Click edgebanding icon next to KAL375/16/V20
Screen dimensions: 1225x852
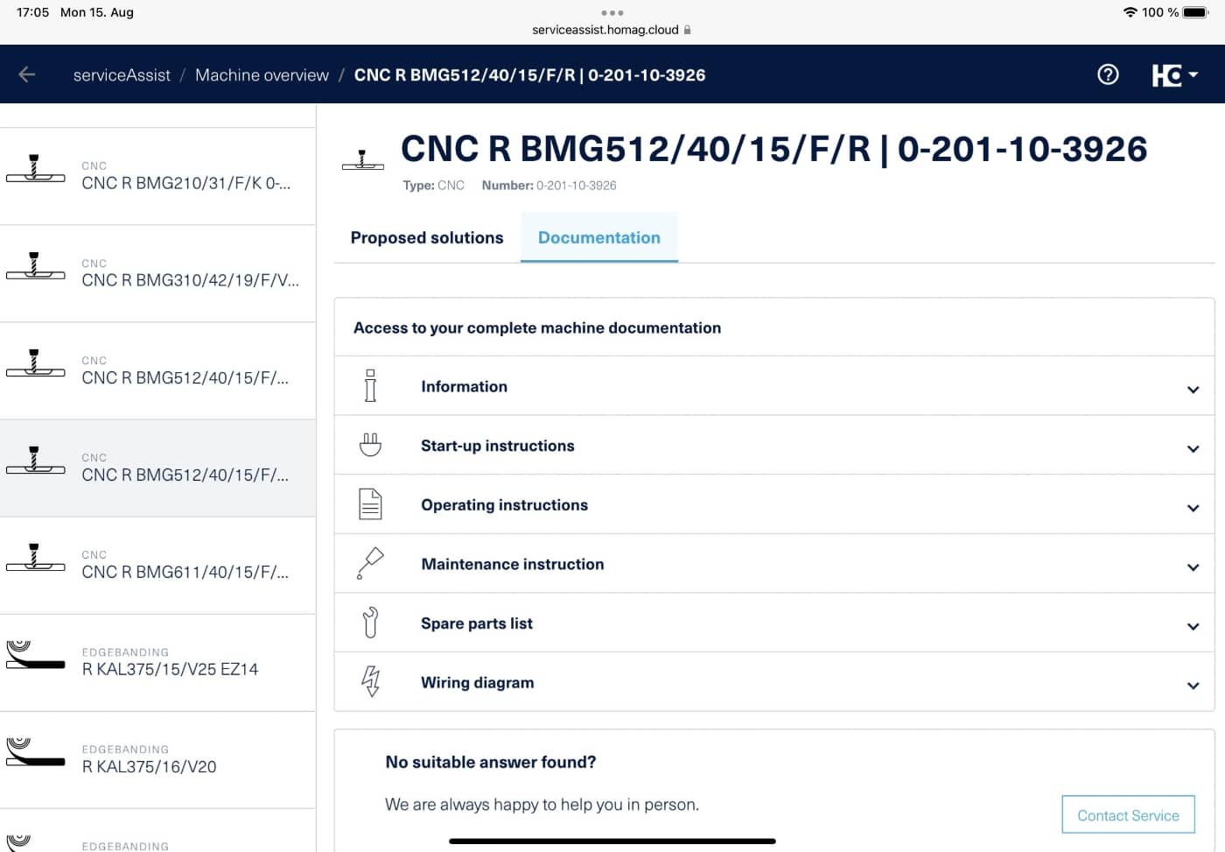click(x=35, y=751)
